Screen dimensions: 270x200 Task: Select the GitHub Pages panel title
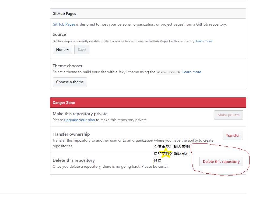point(64,14)
